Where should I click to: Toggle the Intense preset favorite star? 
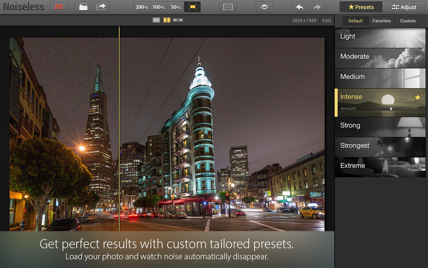(x=418, y=97)
